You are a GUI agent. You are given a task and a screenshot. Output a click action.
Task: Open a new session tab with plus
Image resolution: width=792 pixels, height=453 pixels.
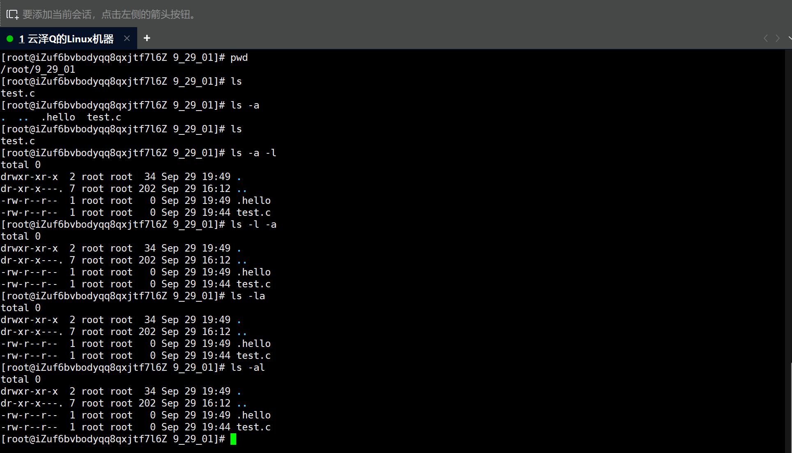[x=147, y=38]
